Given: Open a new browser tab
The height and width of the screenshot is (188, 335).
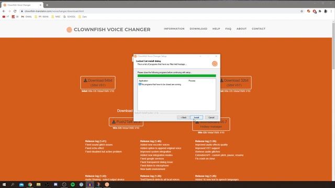Looking at the screenshot, I should tap(47, 5).
